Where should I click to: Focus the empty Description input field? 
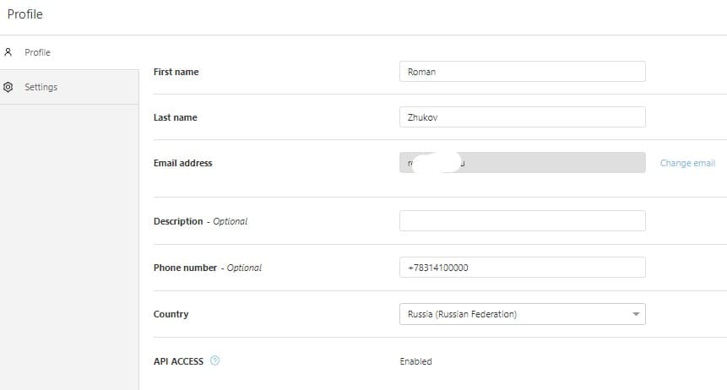point(522,221)
